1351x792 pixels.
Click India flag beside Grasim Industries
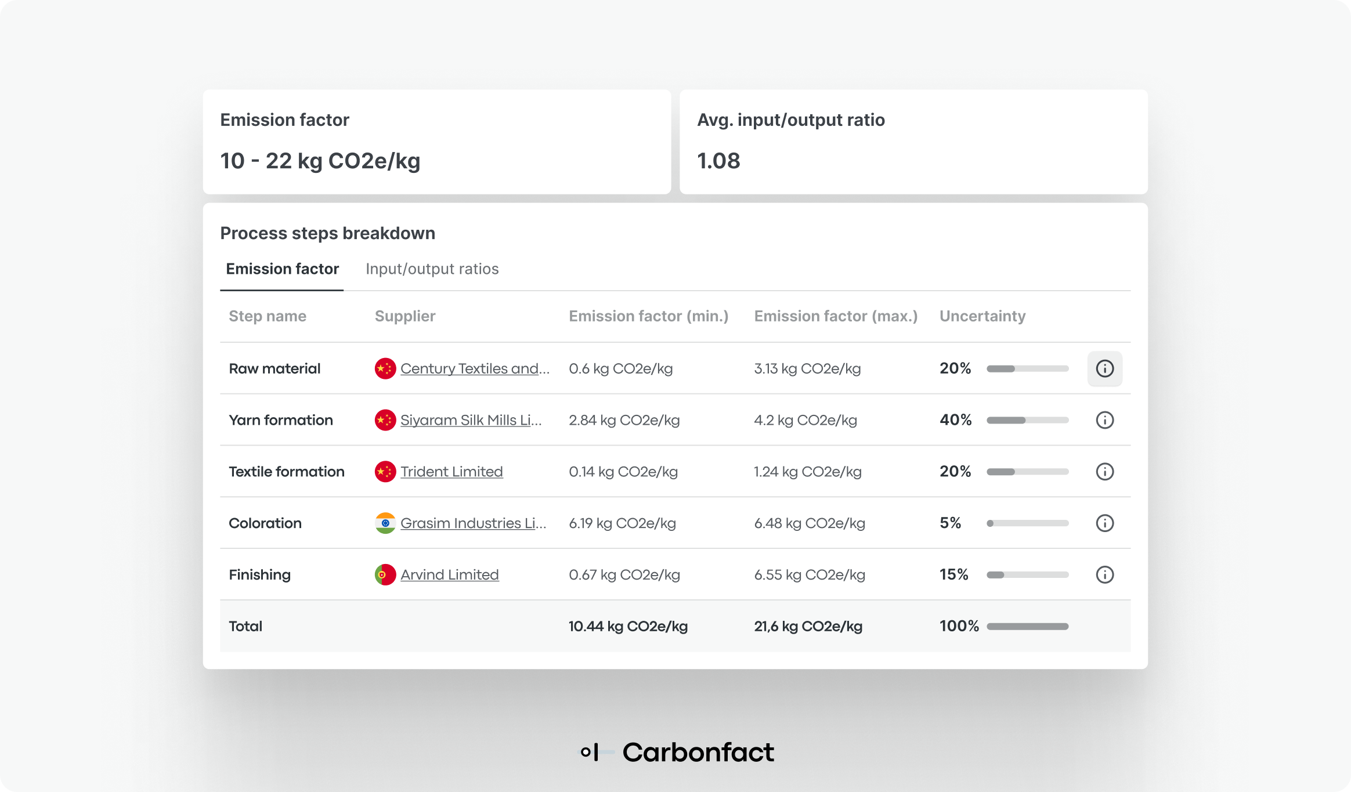pyautogui.click(x=385, y=523)
